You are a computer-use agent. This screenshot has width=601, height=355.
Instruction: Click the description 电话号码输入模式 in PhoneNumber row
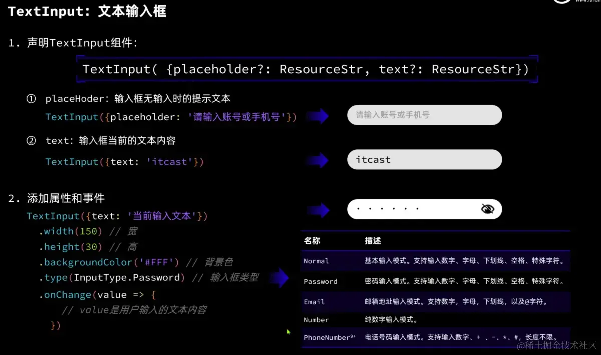click(461, 337)
